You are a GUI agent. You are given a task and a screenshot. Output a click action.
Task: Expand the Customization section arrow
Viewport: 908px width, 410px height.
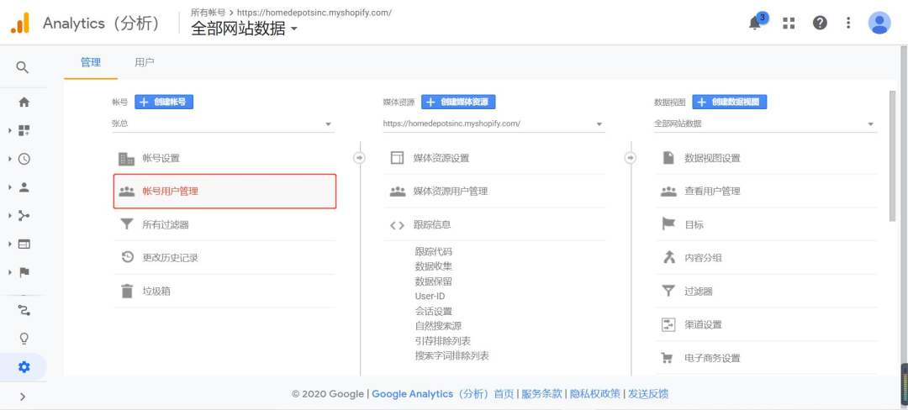pos(10,131)
